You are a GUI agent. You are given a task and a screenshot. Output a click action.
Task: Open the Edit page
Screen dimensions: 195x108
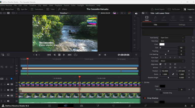click(82, 106)
